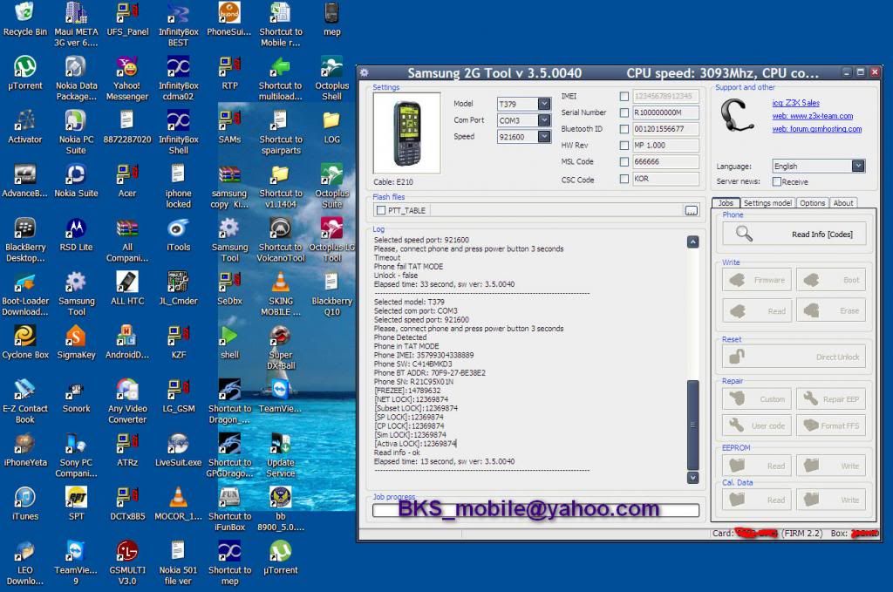Open the www.z3x-team.com link
893x592 pixels.
[813, 116]
